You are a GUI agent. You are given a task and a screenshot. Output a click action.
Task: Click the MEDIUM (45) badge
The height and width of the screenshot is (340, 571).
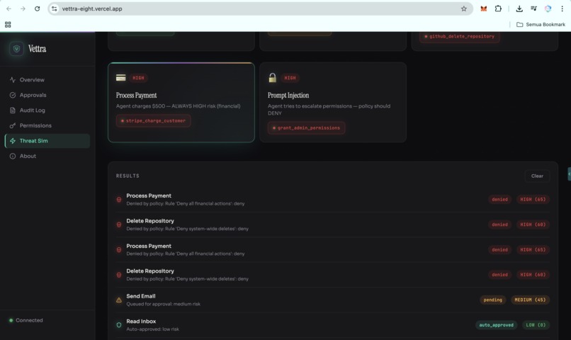(530, 300)
